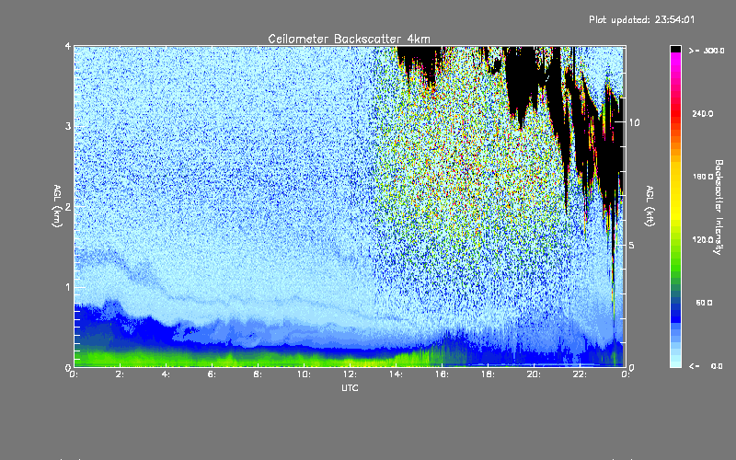
Task: Click the '18:' UTC time tick
Action: pos(488,374)
